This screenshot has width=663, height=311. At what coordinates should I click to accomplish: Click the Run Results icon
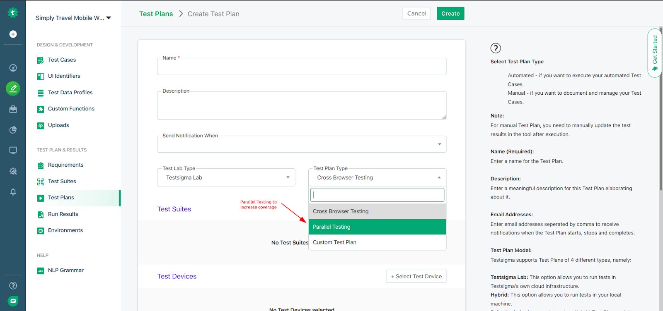pos(41,215)
